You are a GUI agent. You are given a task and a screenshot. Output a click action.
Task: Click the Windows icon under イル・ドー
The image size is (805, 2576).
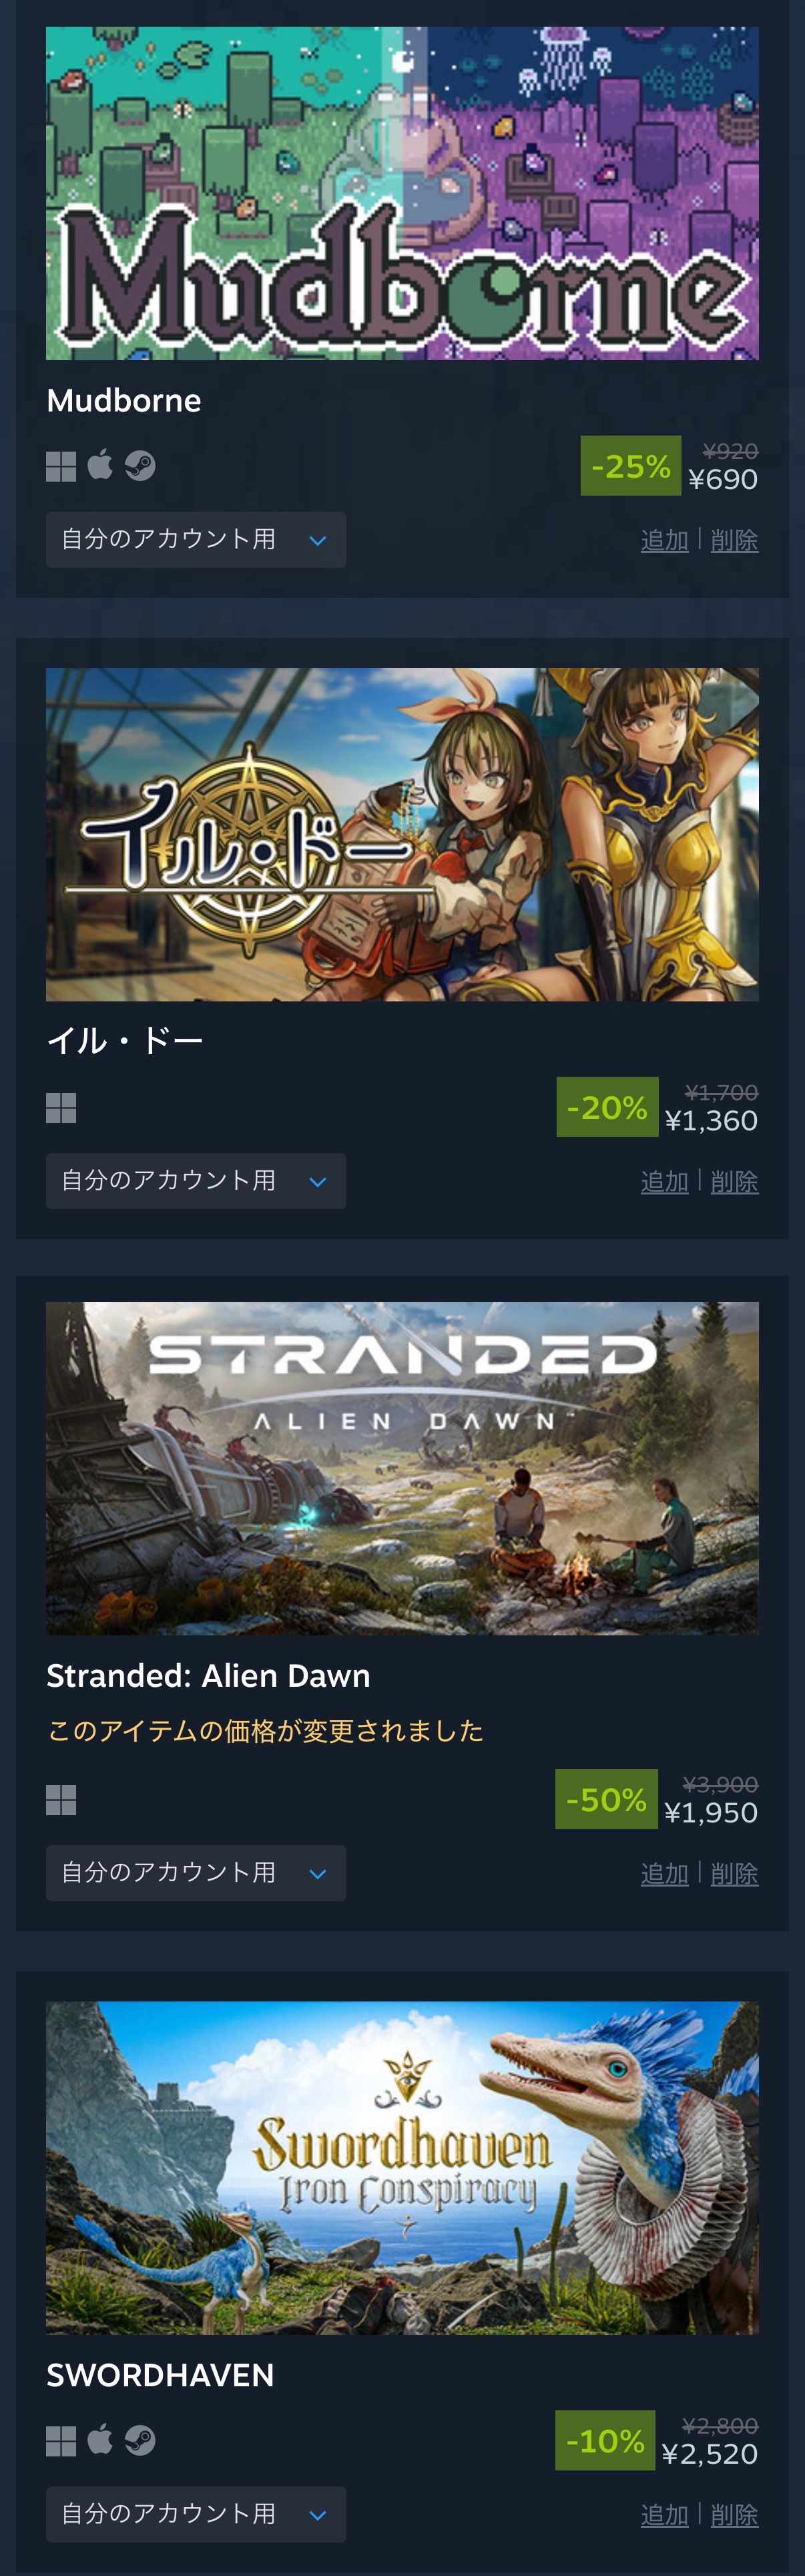tap(61, 1107)
